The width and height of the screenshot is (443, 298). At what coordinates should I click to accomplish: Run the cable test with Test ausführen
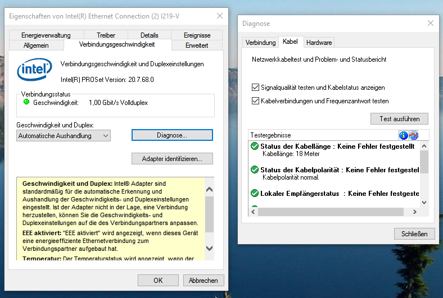(399, 119)
